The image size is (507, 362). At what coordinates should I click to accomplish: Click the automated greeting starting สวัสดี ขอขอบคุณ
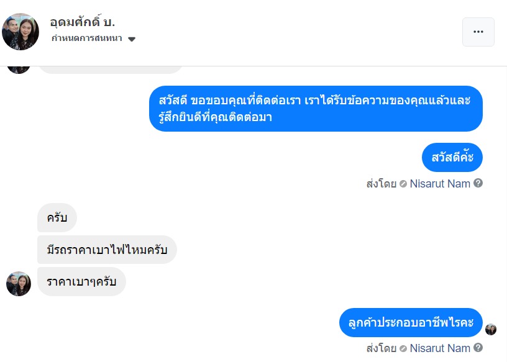[x=316, y=109]
